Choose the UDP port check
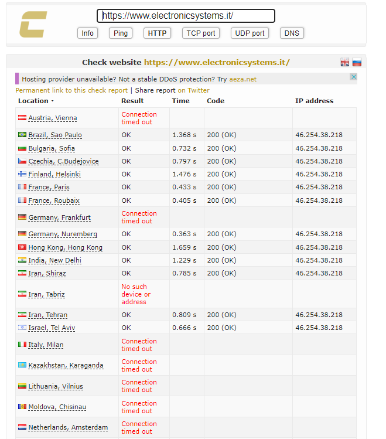The height and width of the screenshot is (439, 386). (250, 33)
